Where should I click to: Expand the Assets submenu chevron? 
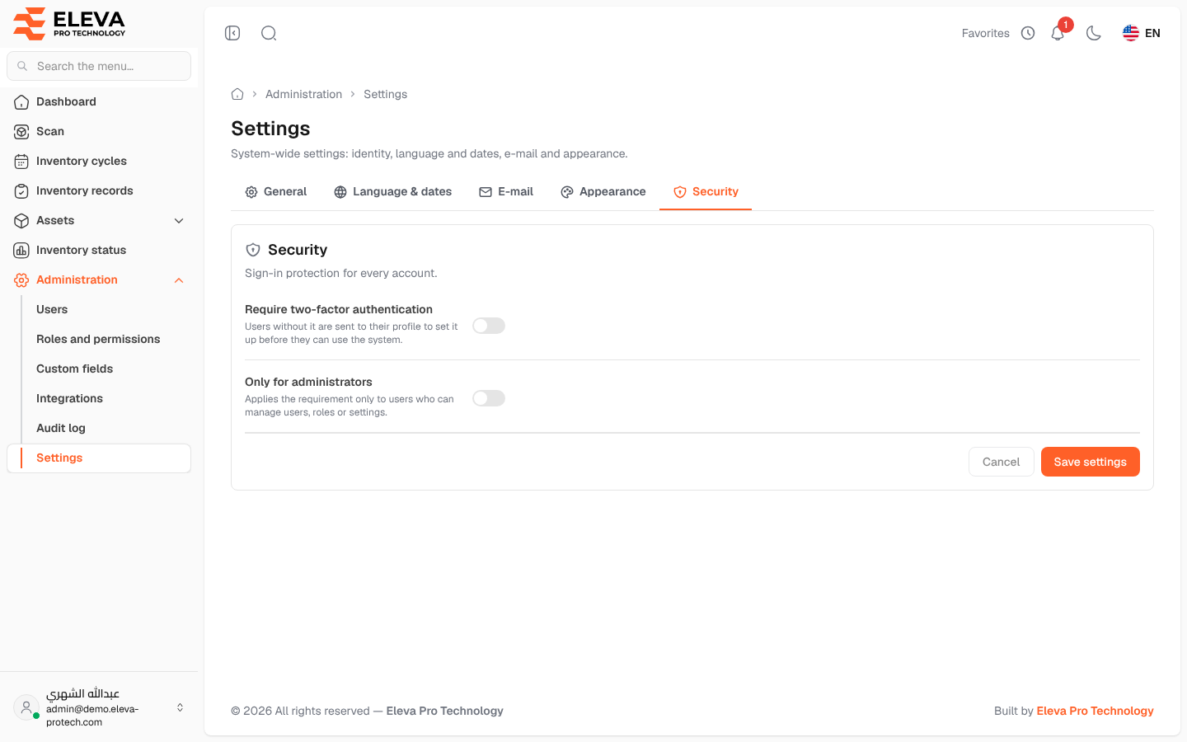click(179, 221)
